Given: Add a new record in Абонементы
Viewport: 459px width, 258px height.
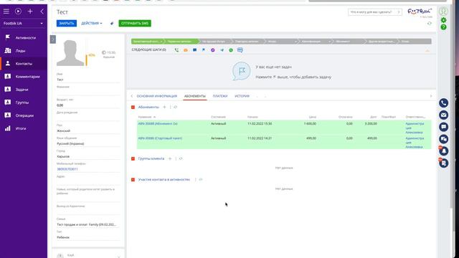Looking at the screenshot, I should pos(164,107).
